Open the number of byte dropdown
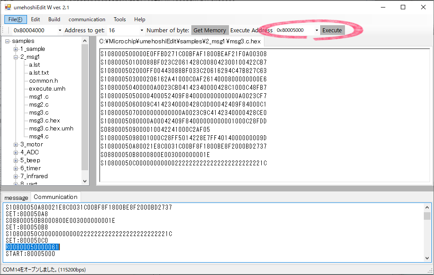Screen dimensions: 434x275 tap(142, 31)
